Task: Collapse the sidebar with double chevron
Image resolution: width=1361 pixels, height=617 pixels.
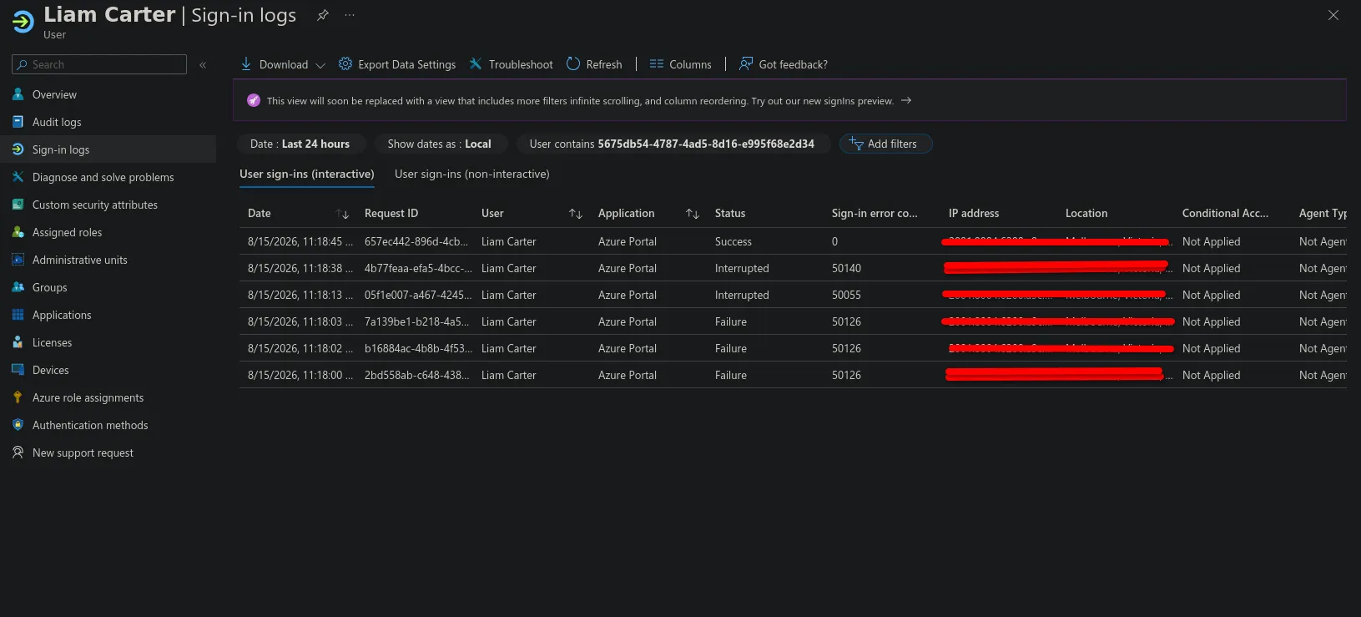Action: click(x=203, y=64)
